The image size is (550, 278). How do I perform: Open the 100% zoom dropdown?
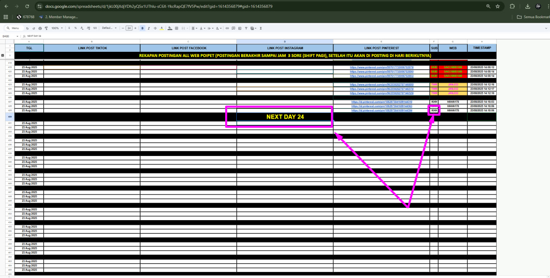[57, 28]
